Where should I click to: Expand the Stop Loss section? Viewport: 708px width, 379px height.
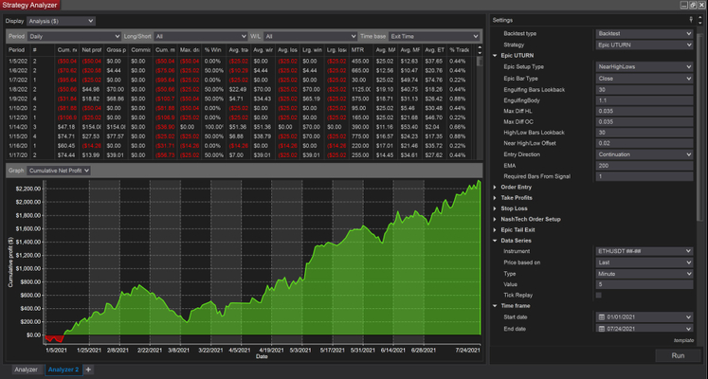pyautogui.click(x=515, y=208)
